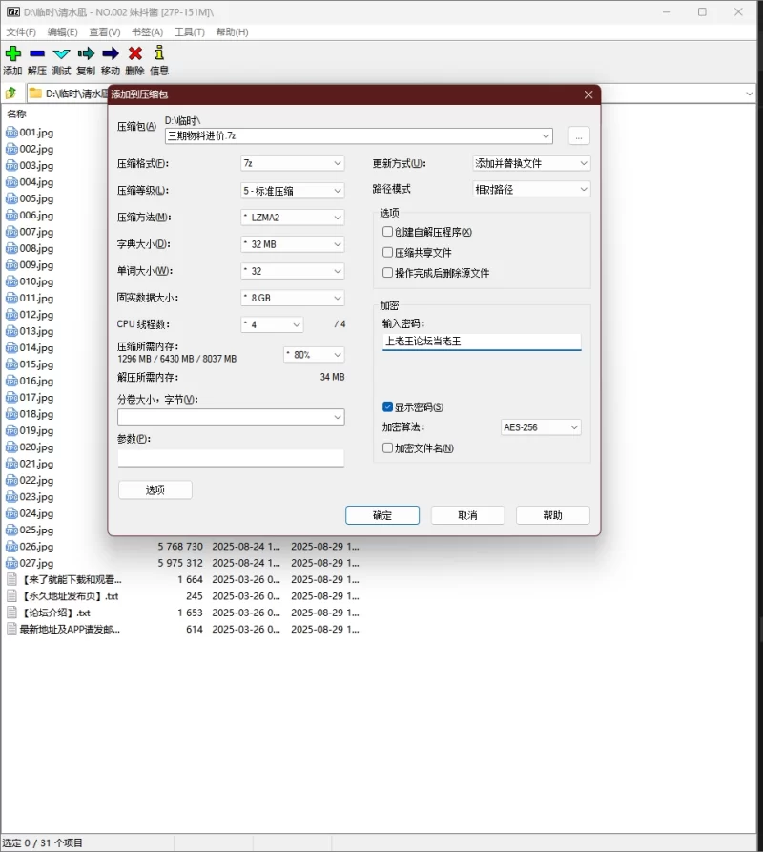Click the 选项 button
The height and width of the screenshot is (852, 763).
(155, 490)
